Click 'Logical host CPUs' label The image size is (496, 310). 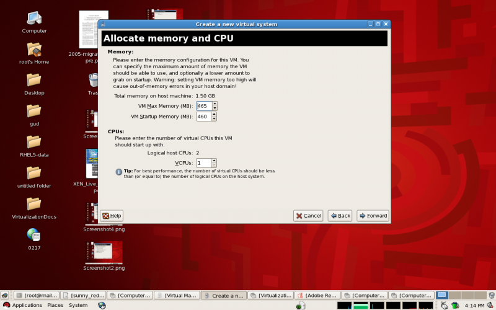point(170,153)
